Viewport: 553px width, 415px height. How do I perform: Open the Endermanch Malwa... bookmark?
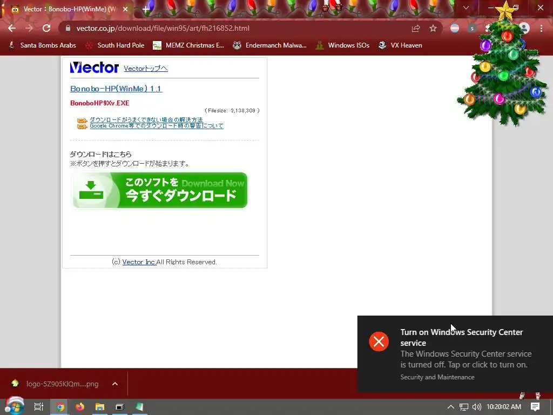(270, 45)
